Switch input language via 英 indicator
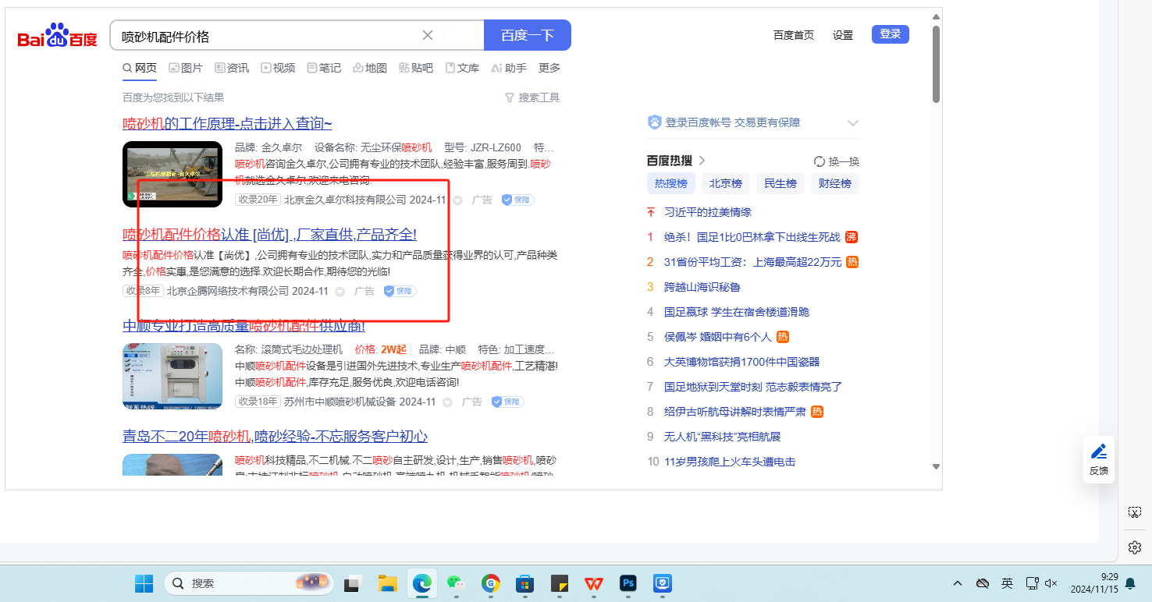The image size is (1152, 602). 1007,583
